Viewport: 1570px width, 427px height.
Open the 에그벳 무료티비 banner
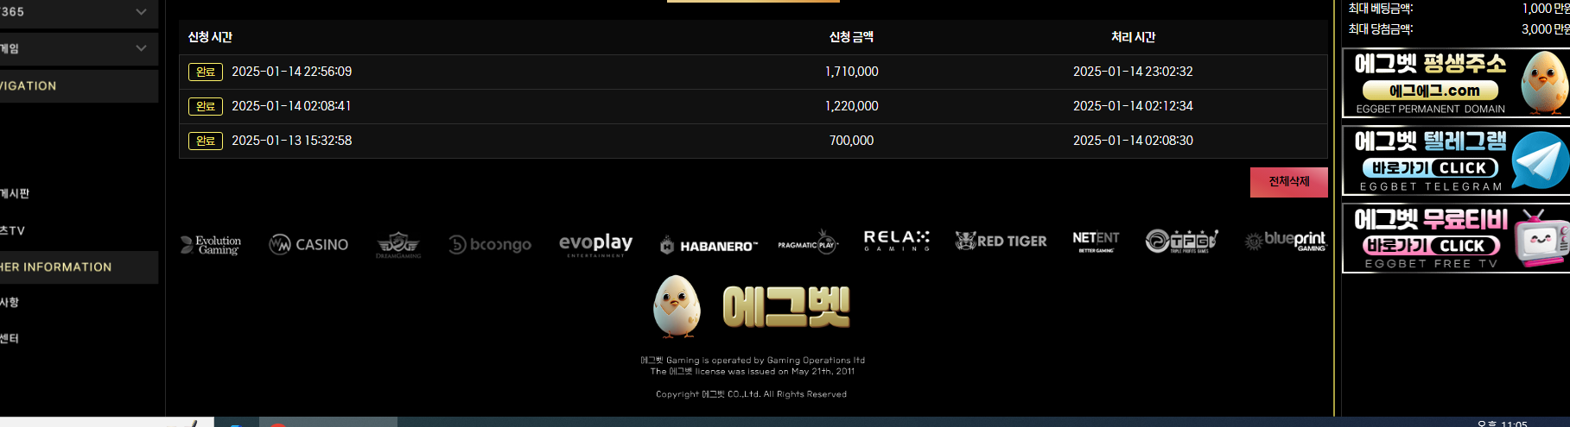pos(1456,238)
